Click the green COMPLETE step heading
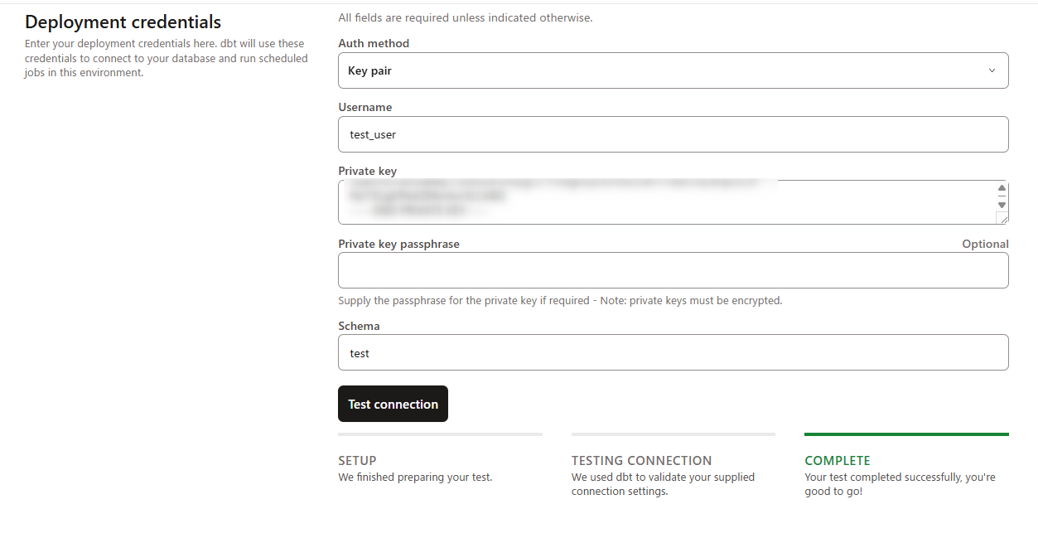 pyautogui.click(x=838, y=460)
